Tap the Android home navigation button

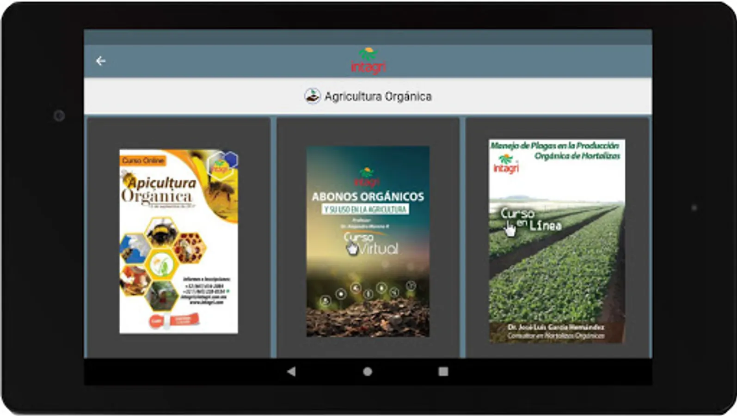click(x=368, y=372)
